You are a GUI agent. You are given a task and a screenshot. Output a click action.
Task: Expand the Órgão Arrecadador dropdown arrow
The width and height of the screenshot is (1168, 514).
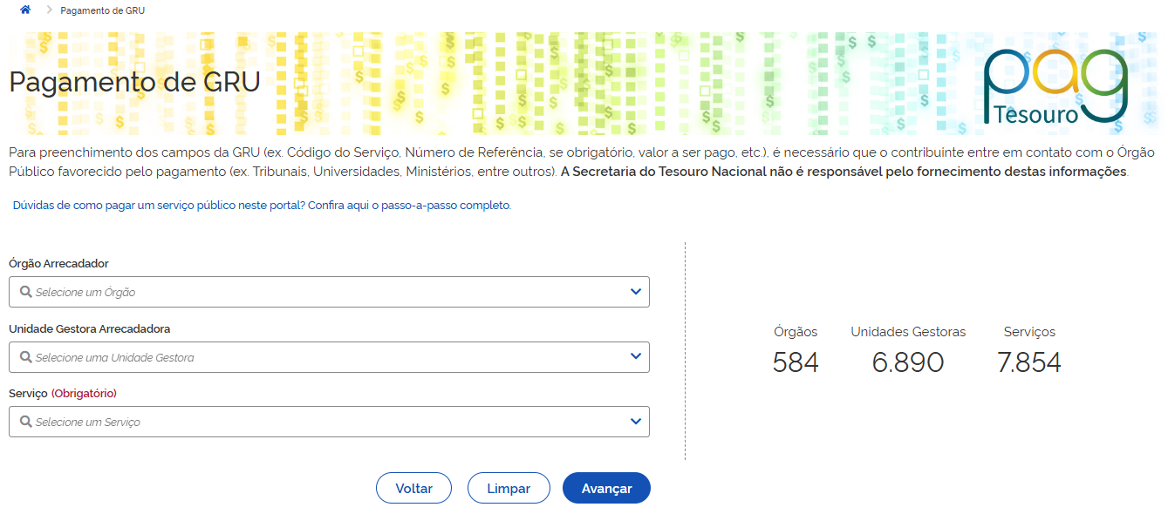[636, 292]
